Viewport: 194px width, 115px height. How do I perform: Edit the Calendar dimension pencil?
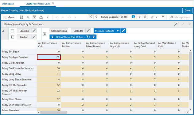point(88,31)
